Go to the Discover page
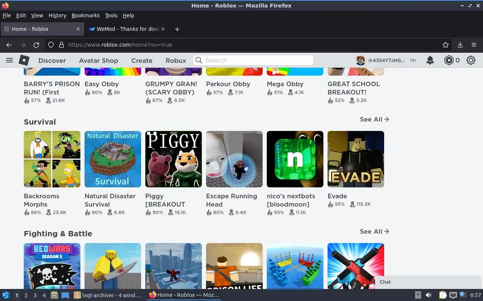Viewport: 483px width, 301px height. tap(52, 61)
